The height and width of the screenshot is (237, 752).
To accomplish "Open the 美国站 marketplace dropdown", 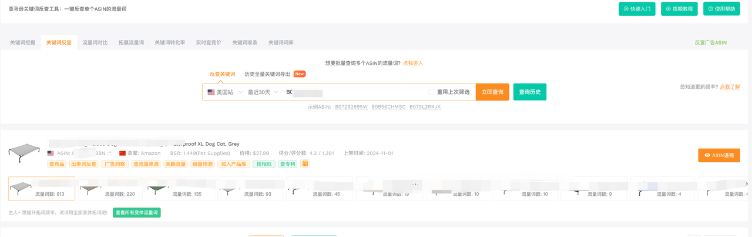I will (x=225, y=92).
